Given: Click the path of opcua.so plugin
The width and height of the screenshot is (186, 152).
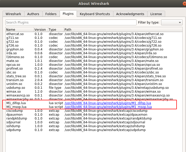Looking at the screenshot, I should 112,65.
